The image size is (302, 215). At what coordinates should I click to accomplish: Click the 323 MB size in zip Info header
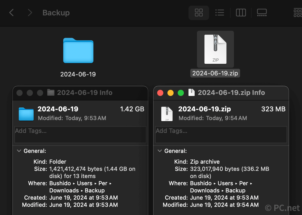coord(273,109)
